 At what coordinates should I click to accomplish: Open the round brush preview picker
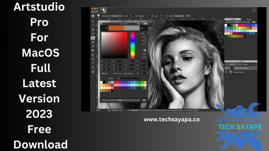[x=99, y=15]
